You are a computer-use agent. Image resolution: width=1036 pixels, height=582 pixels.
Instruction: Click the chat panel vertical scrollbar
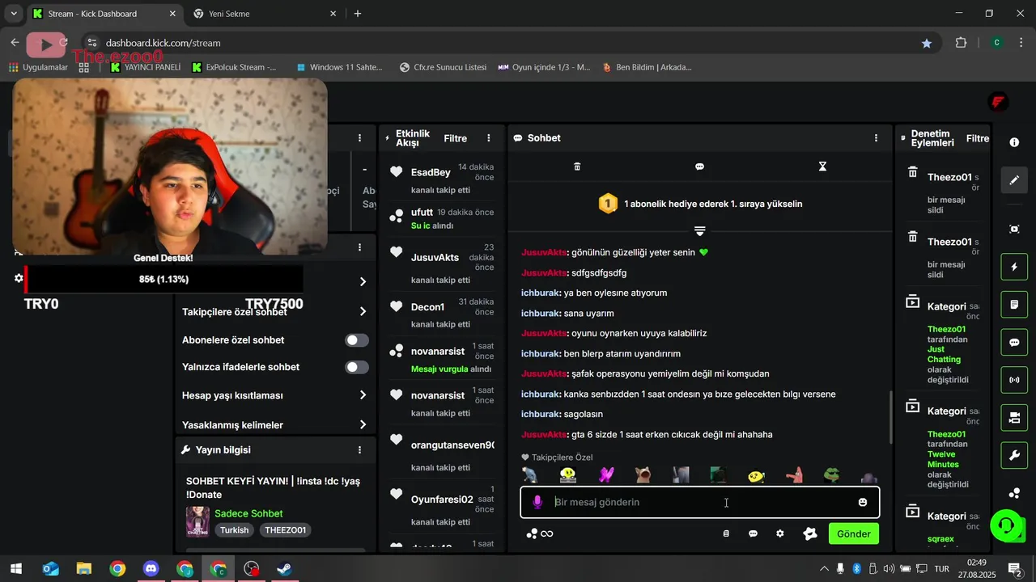(890, 416)
